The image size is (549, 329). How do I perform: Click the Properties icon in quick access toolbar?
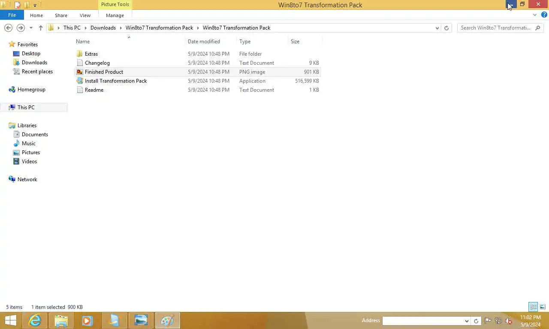(x=18, y=5)
